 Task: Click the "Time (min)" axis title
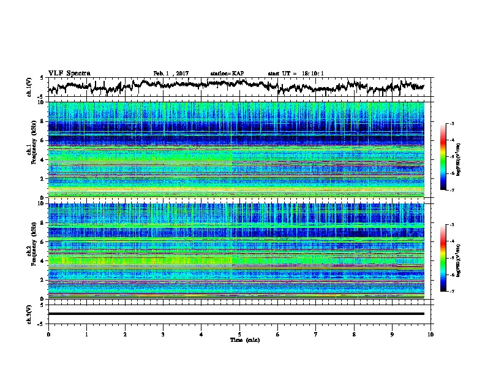(x=245, y=340)
